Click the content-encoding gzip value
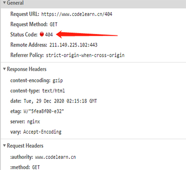Viewport: 186px width, 170px height. (58, 80)
